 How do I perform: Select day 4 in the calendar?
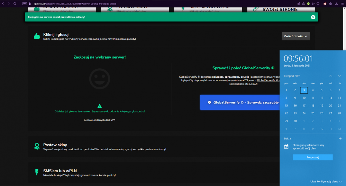click(x=313, y=90)
